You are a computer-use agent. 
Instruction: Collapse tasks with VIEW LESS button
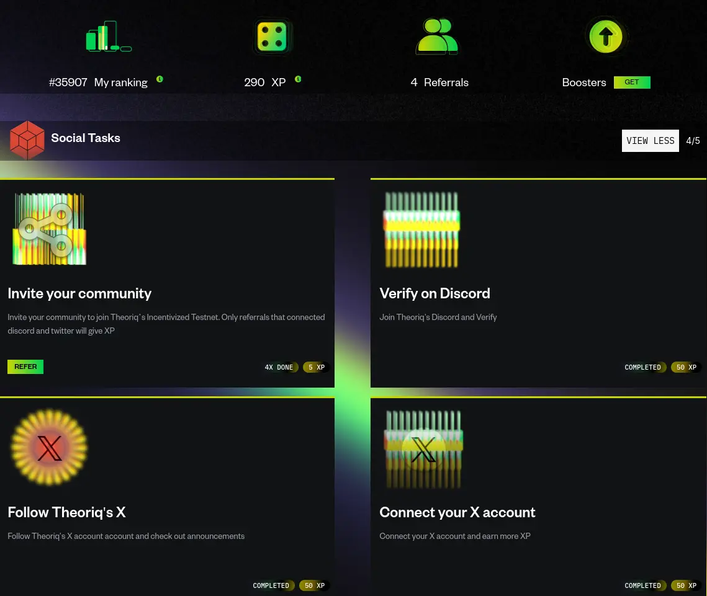(650, 141)
